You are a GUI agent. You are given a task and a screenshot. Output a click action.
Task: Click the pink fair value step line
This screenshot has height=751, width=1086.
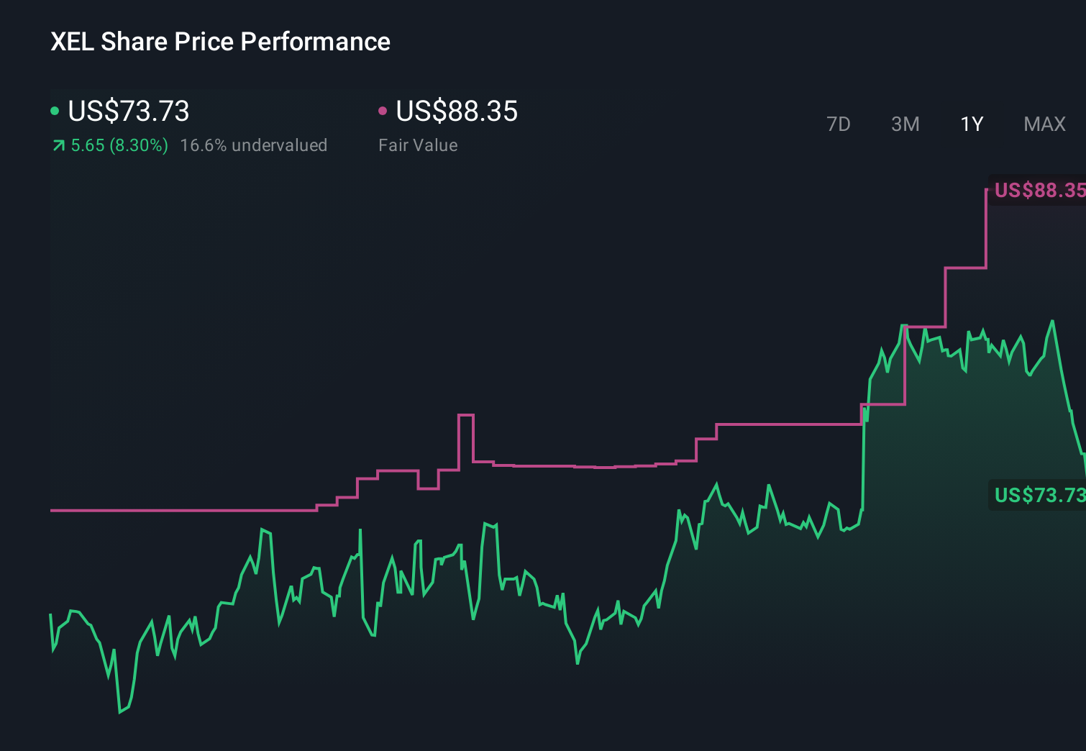click(575, 465)
